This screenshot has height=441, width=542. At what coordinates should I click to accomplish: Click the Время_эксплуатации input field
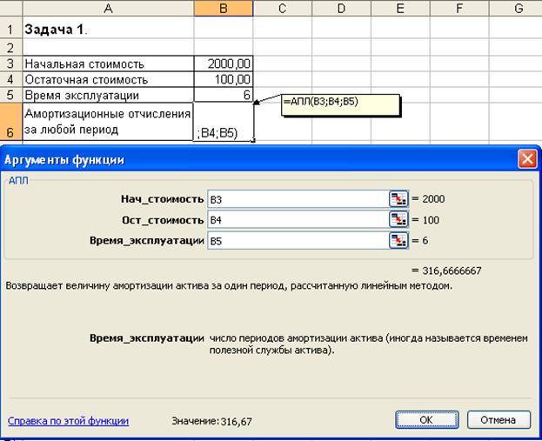pos(298,240)
